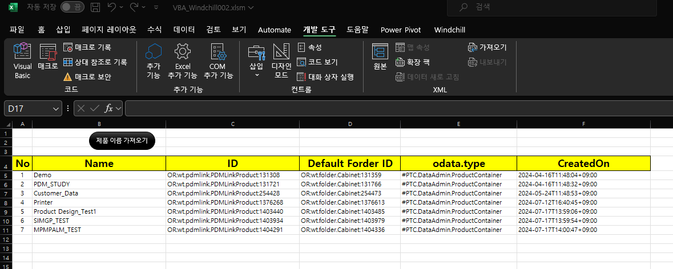The height and width of the screenshot is (269, 673).
Task: Switch to the Review tab
Action: tap(213, 30)
